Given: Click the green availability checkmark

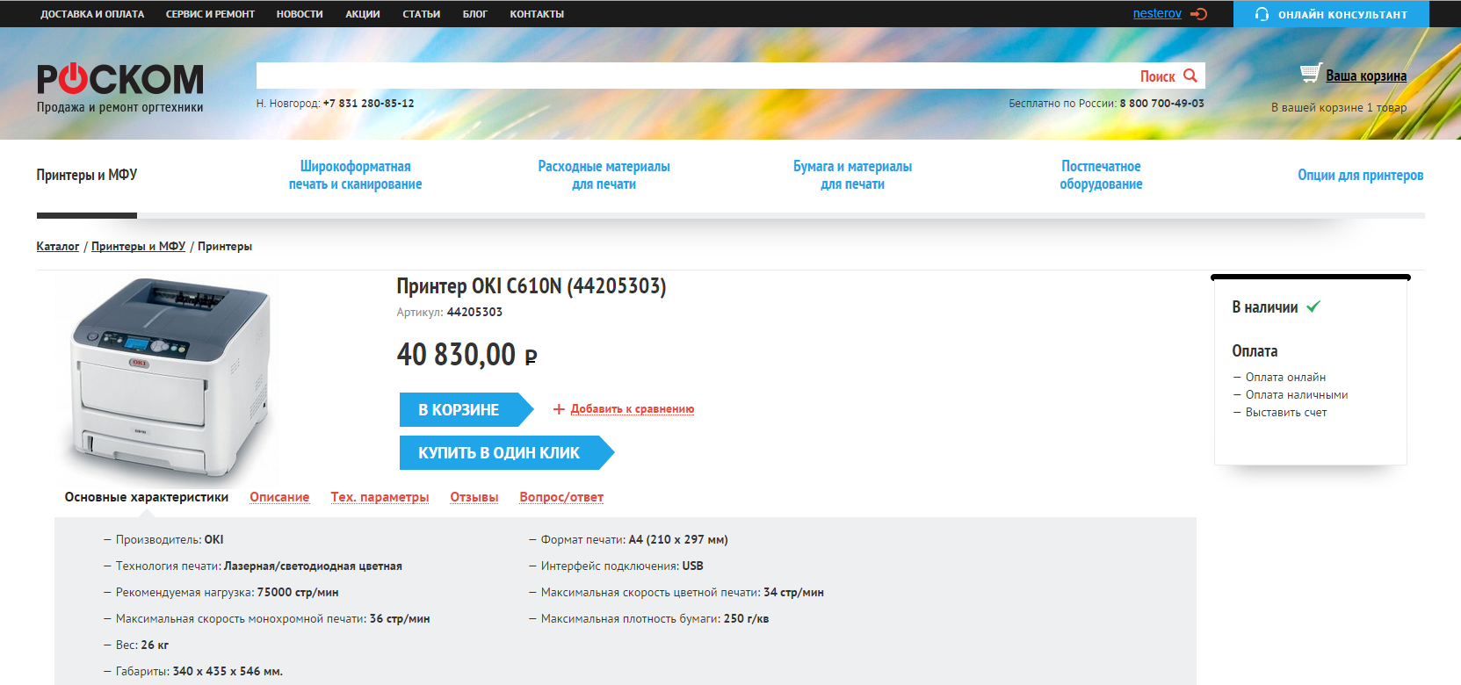Looking at the screenshot, I should (x=1313, y=306).
